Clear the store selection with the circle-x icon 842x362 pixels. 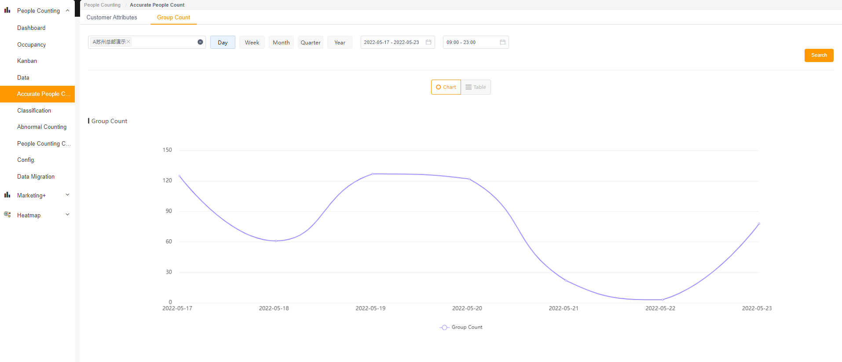[x=200, y=42]
